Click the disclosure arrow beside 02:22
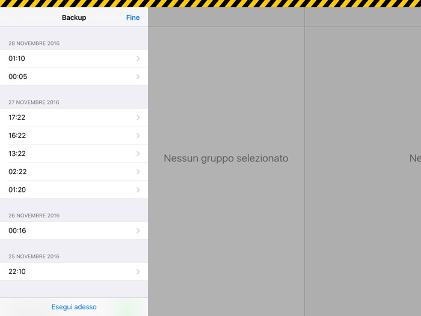The width and height of the screenshot is (421, 316). click(138, 172)
